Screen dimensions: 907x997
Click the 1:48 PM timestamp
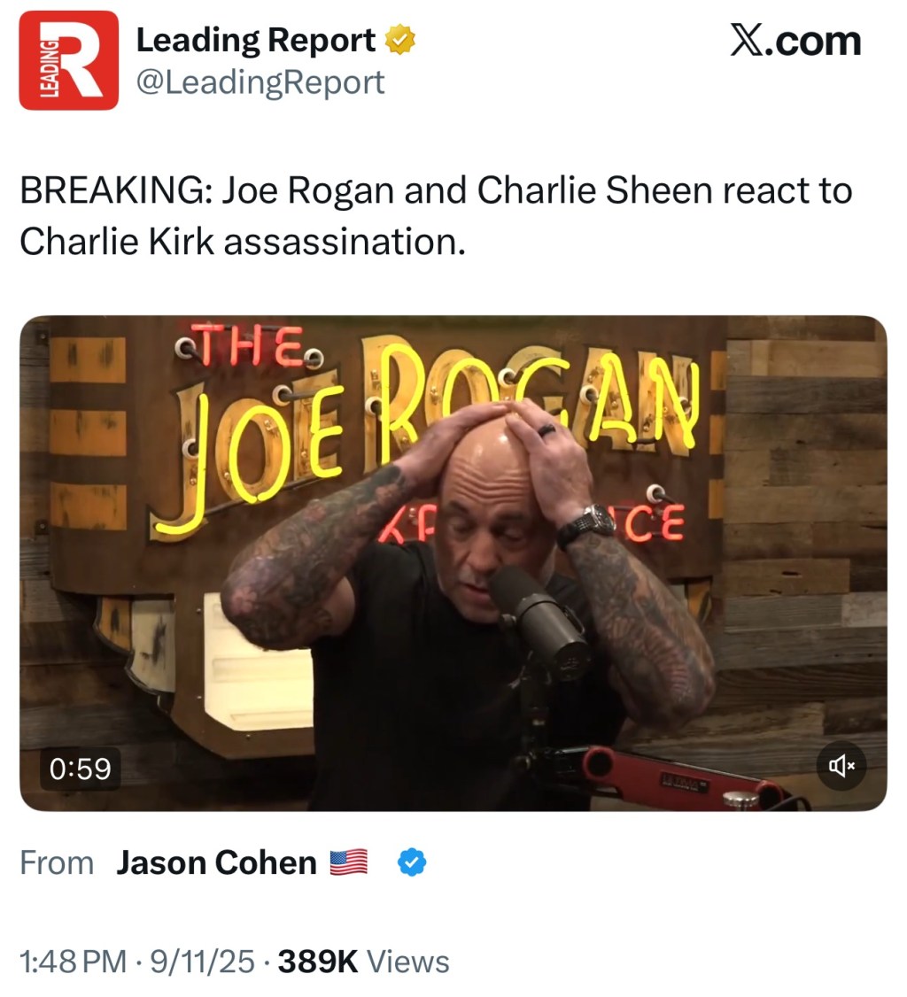pyautogui.click(x=73, y=962)
